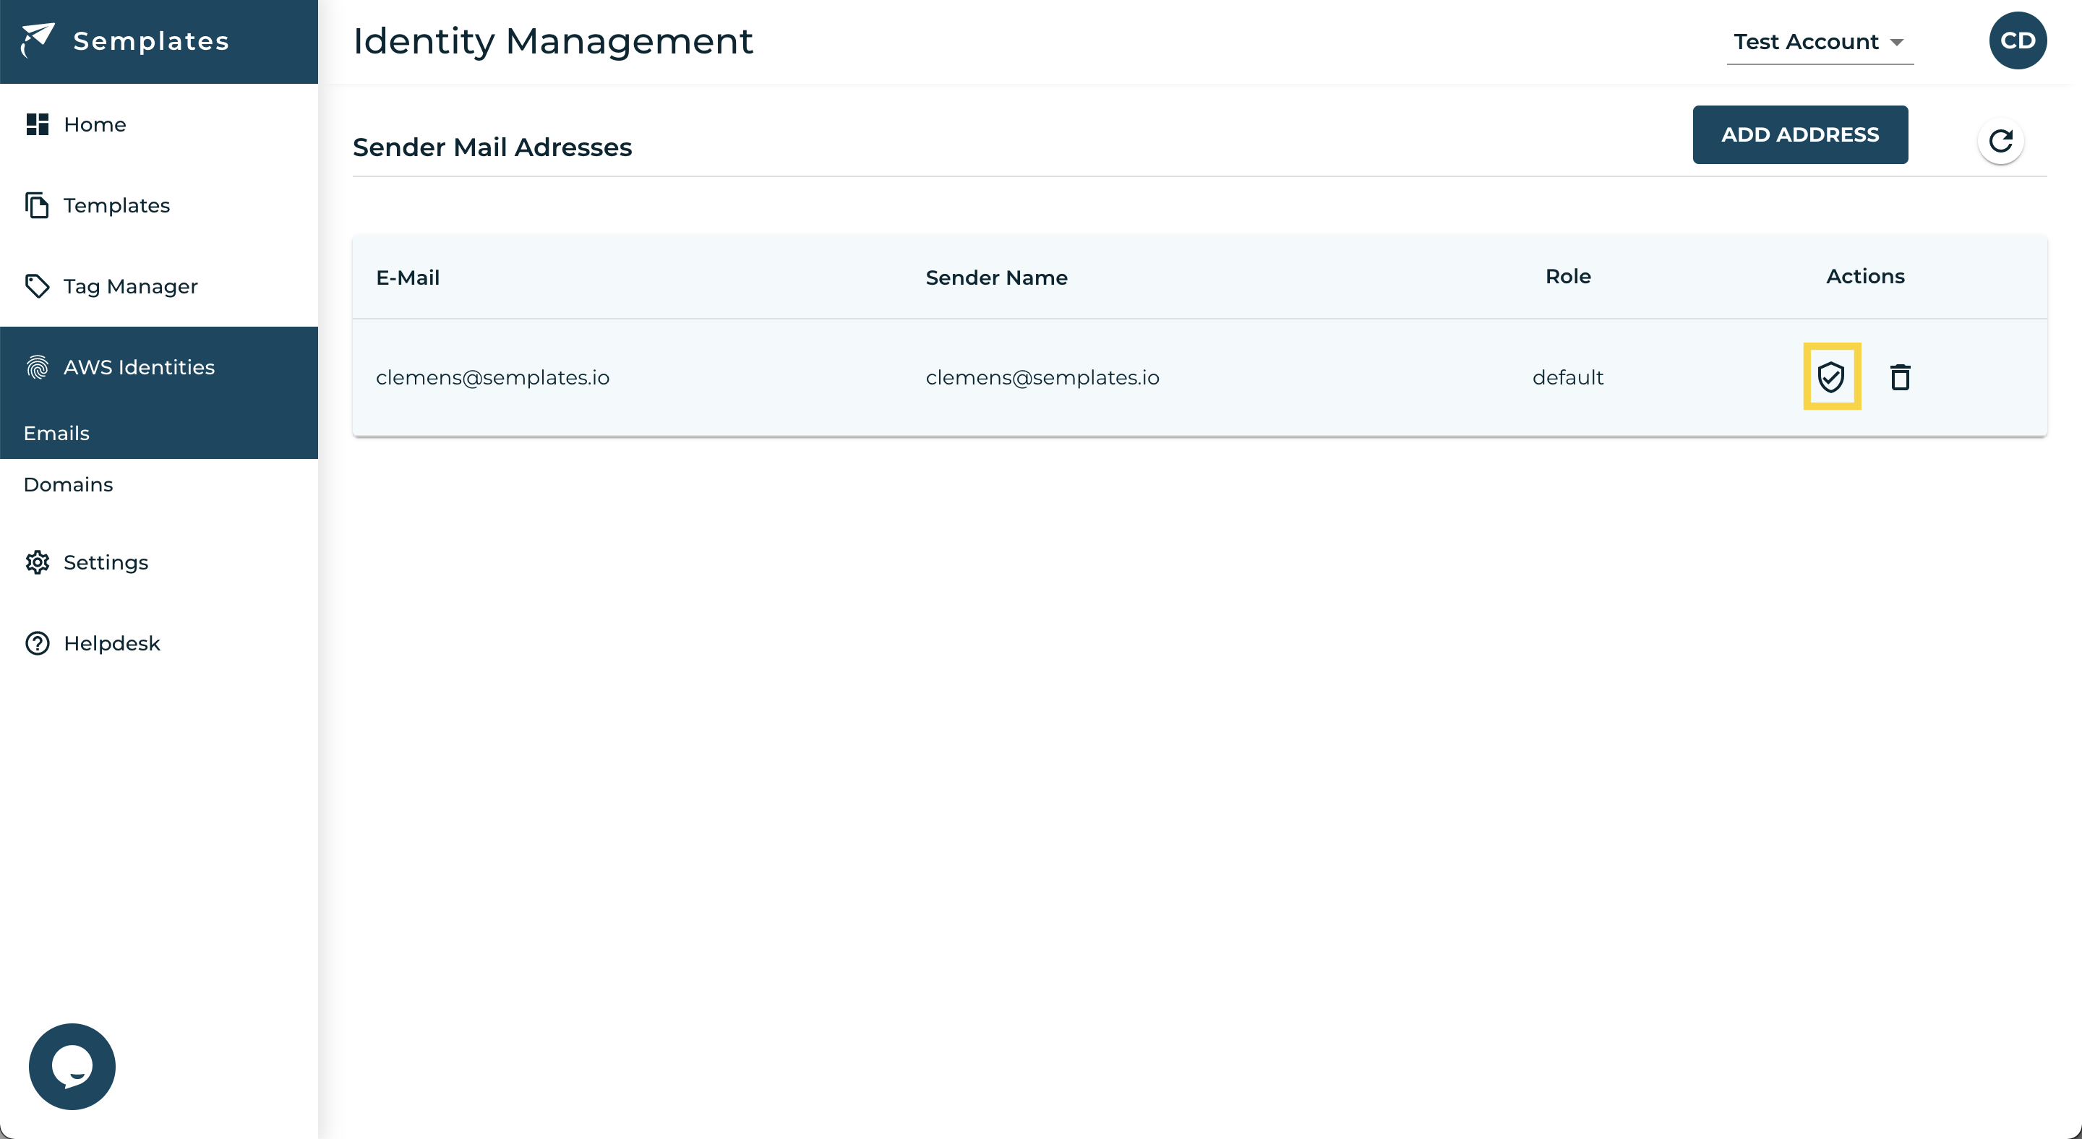Click the shield verification icon
This screenshot has width=2082, height=1139.
pos(1830,377)
